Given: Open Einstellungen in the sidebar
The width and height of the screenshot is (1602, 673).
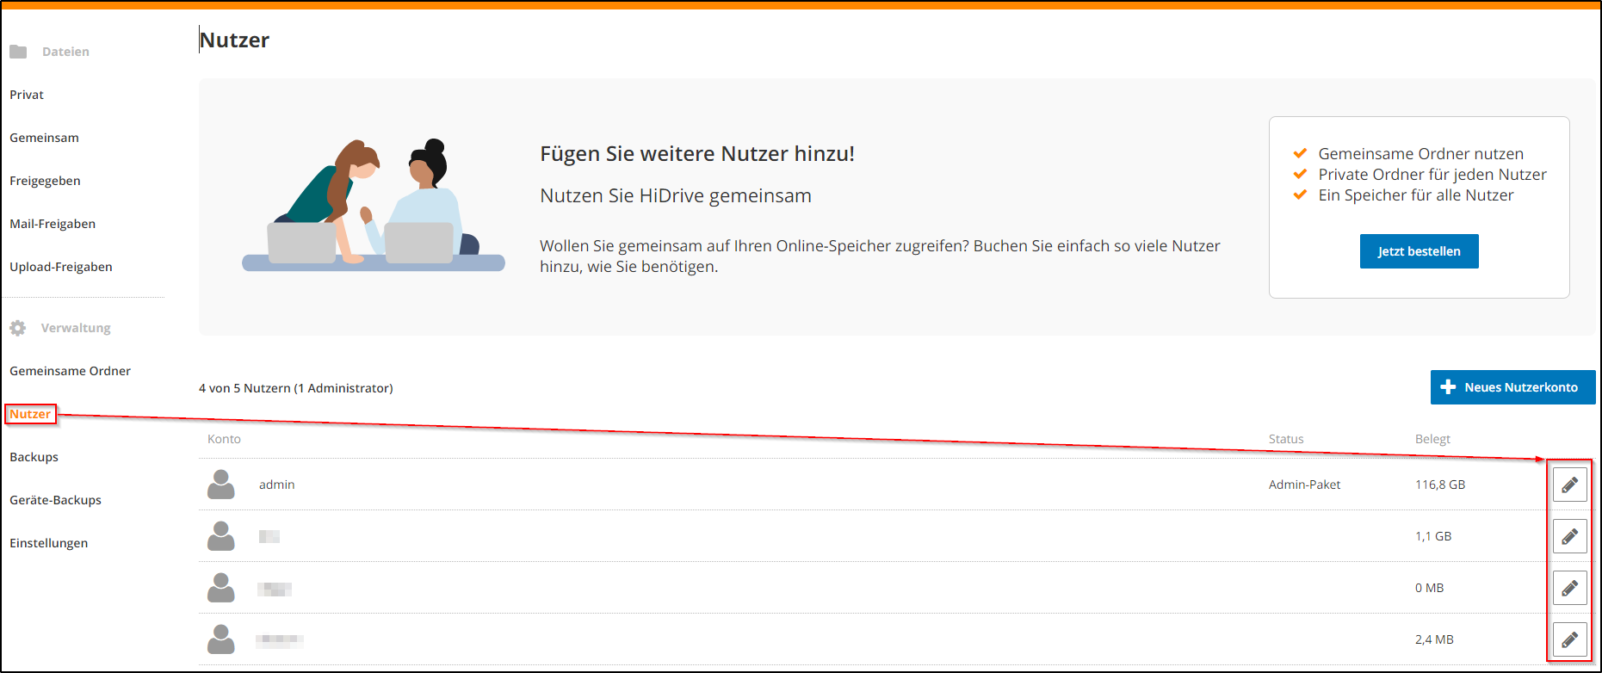Looking at the screenshot, I should (x=49, y=543).
